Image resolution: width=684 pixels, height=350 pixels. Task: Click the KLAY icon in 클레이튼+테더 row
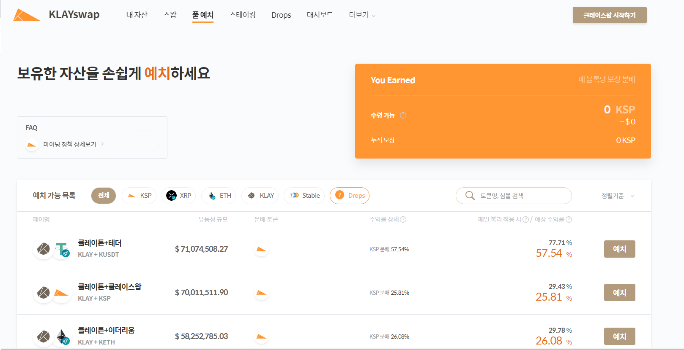[43, 249]
